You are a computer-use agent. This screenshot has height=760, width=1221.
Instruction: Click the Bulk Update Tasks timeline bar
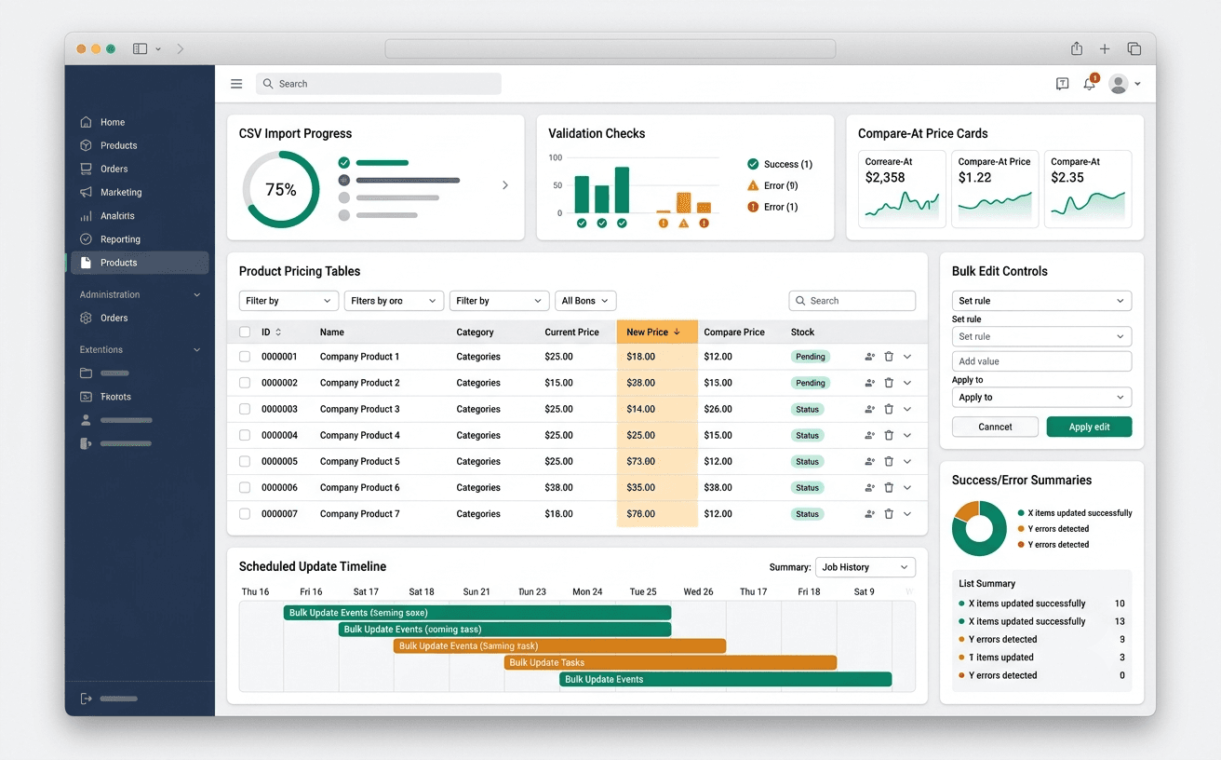[x=670, y=662]
